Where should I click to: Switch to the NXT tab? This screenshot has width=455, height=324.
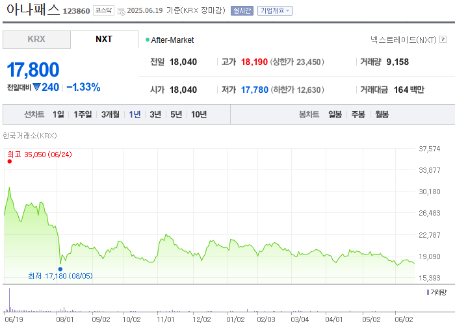point(104,40)
